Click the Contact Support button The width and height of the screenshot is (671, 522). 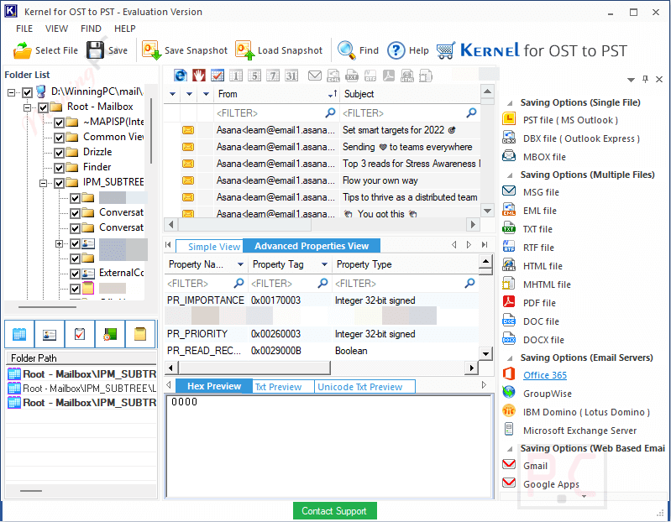(334, 511)
